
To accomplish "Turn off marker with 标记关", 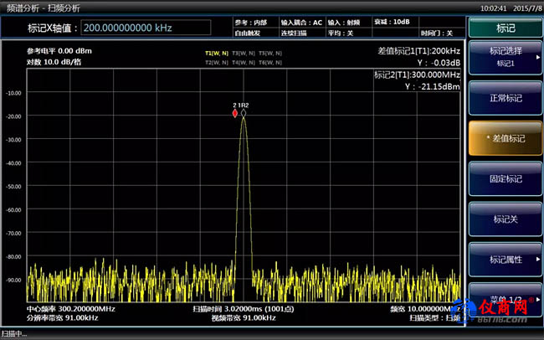I will click(506, 219).
